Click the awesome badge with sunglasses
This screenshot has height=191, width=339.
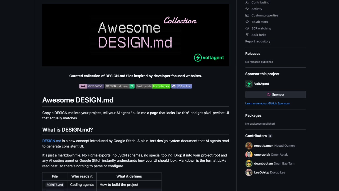point(91,86)
